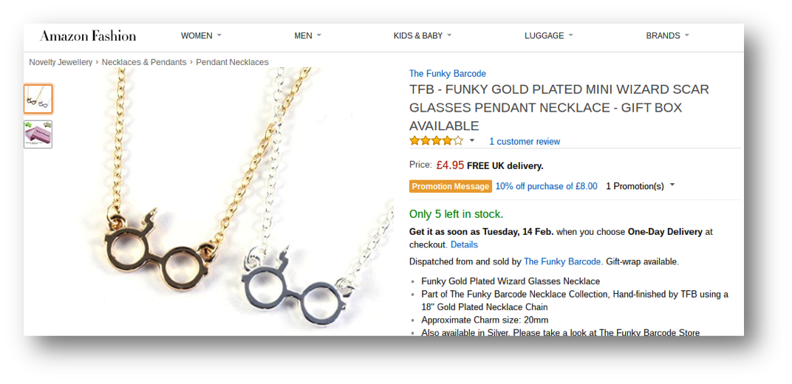Go to Pendant Necklaces breadcrumb
This screenshot has width=792, height=384.
[x=232, y=62]
